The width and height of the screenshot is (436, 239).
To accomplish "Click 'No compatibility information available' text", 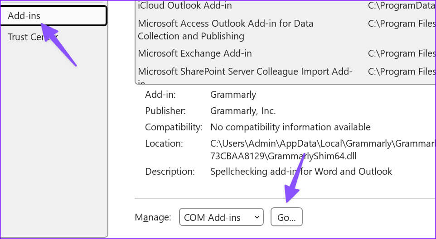I will 291,127.
